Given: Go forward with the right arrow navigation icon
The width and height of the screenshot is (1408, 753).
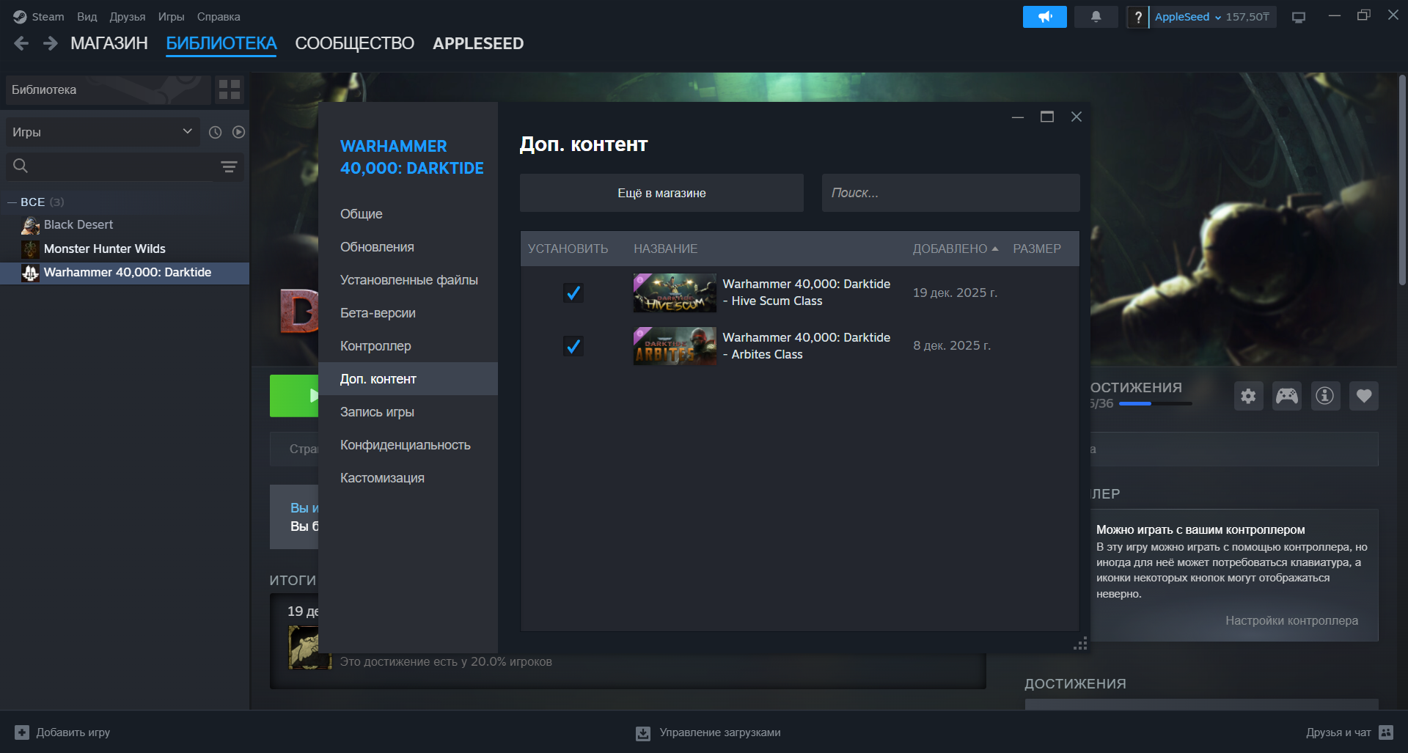Looking at the screenshot, I should point(50,43).
